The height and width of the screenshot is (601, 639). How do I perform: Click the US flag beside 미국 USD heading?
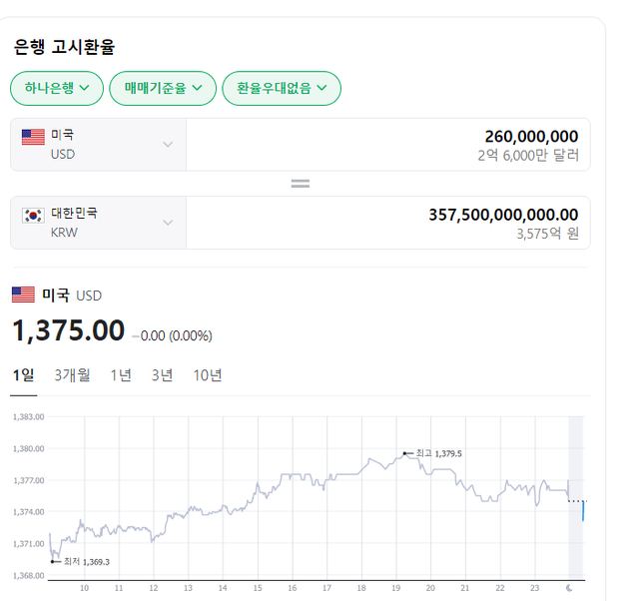tap(23, 295)
